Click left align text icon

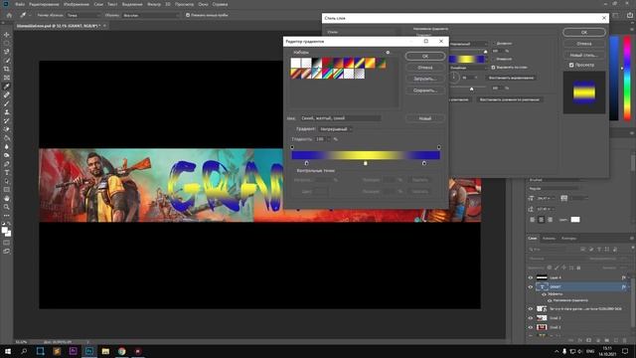533,220
